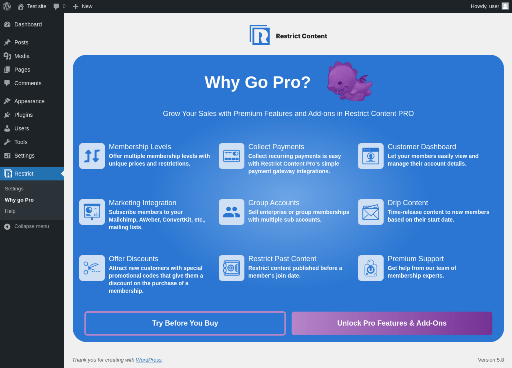Screen dimensions: 512x368
Task: Click the Tools wrench icon
Action: click(x=7, y=142)
